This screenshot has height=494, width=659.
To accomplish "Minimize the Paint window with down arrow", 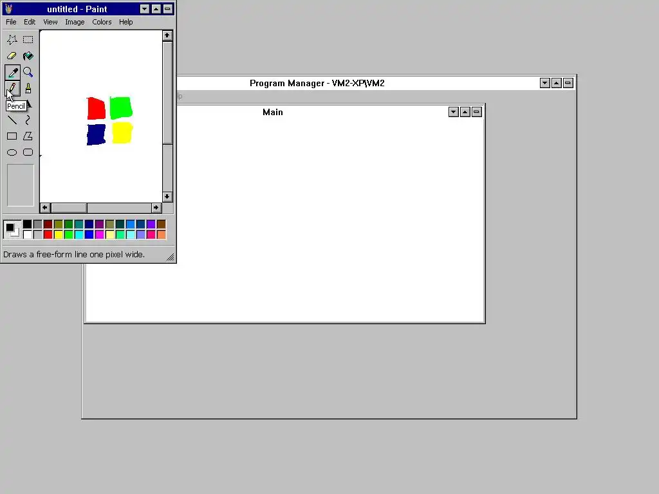I will 145,9.
